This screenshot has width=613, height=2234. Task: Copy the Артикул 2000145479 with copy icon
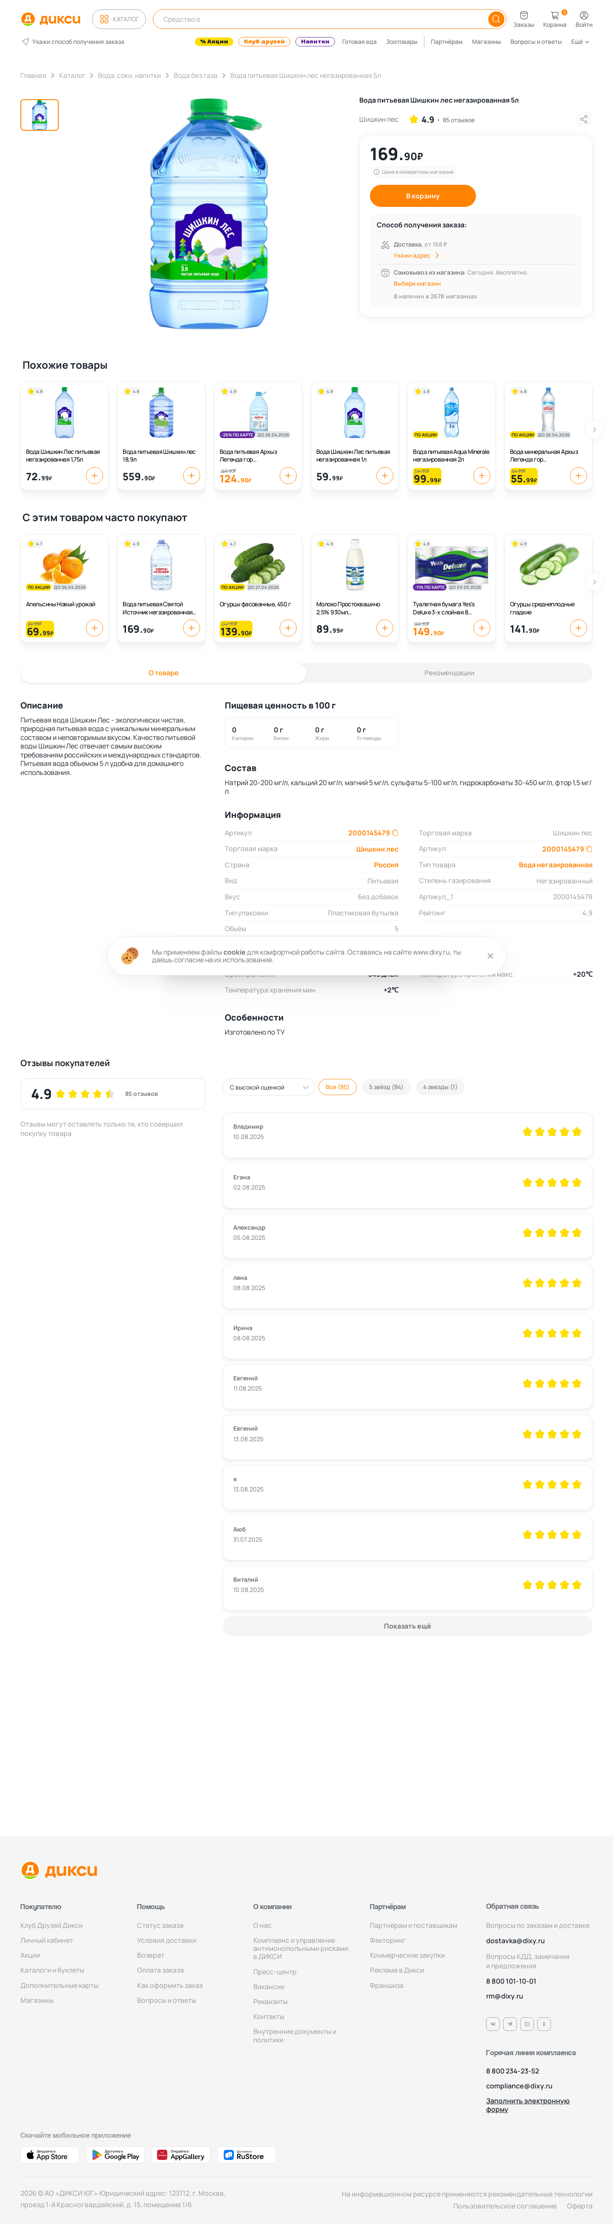pyautogui.click(x=395, y=832)
